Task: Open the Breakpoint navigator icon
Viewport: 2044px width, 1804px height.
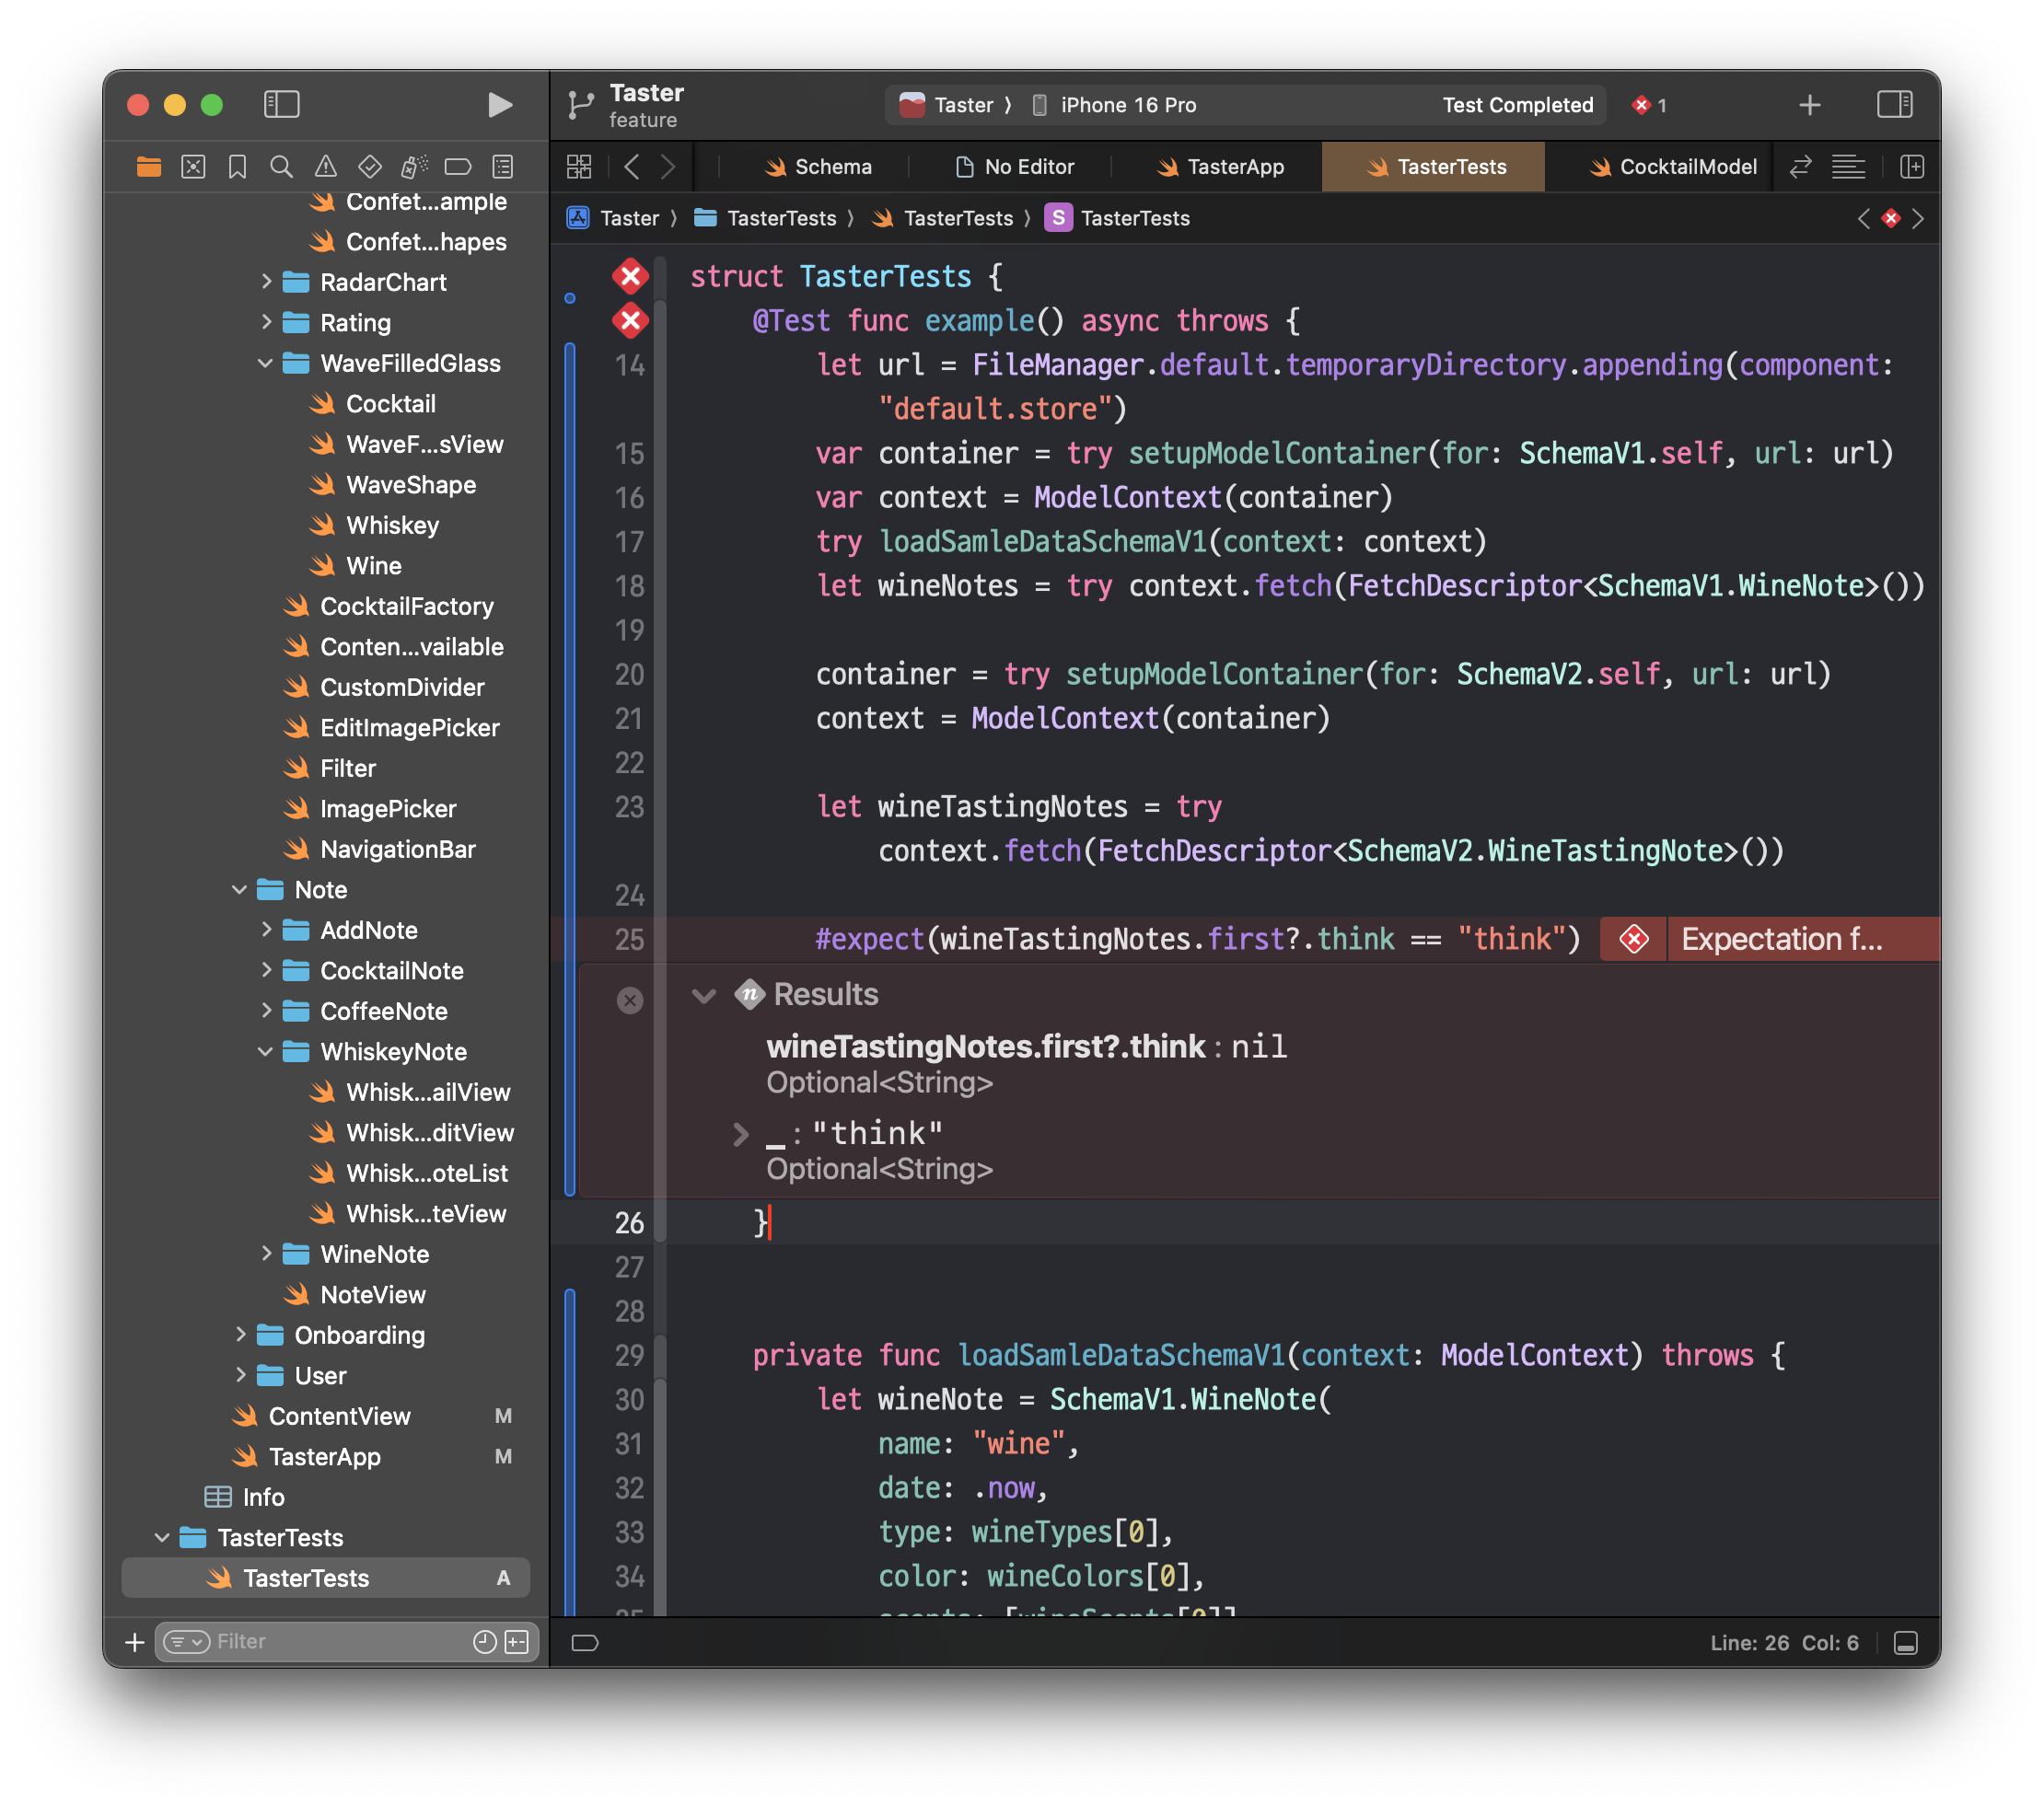Action: pos(458,167)
